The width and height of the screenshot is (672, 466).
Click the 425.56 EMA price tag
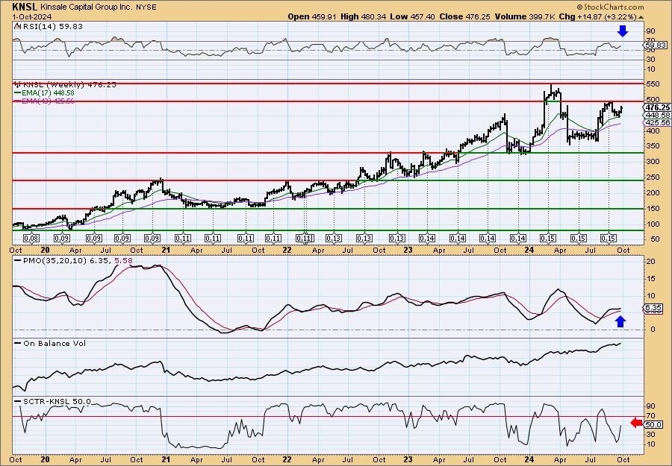pos(659,122)
